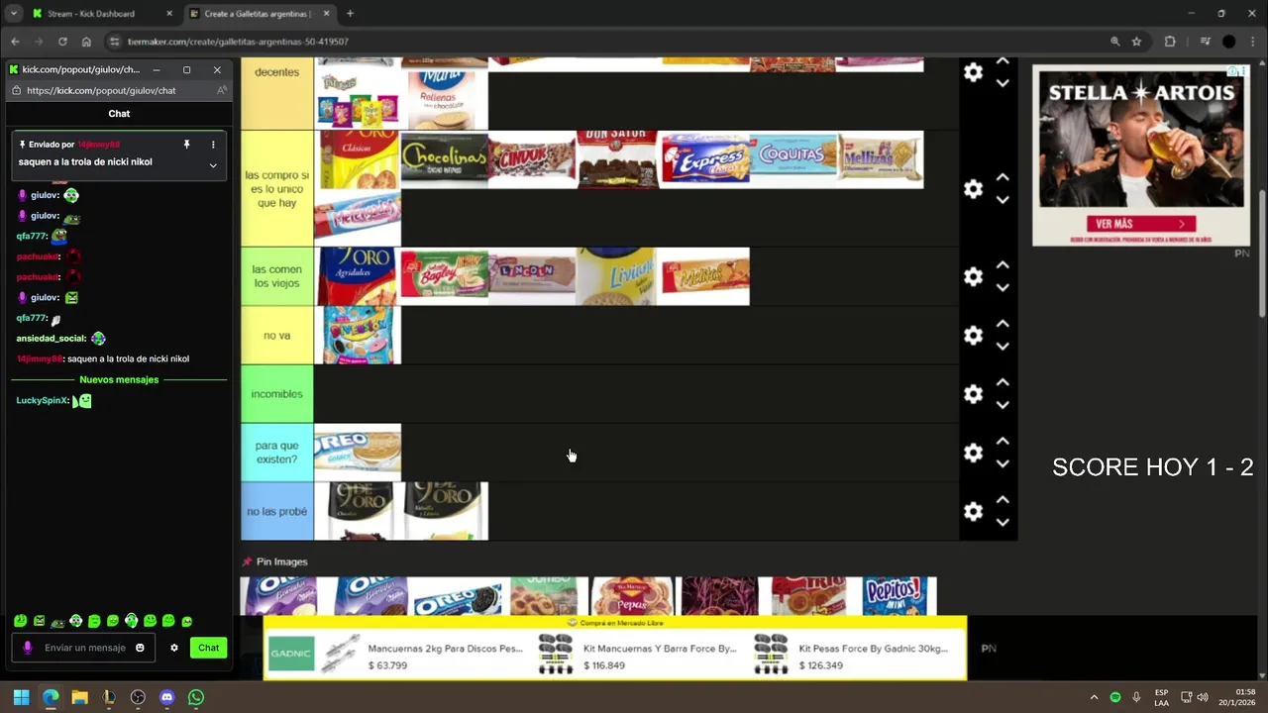
Task: Switch to the 'Create a Galletitas argentinas' tab
Action: tap(258, 14)
